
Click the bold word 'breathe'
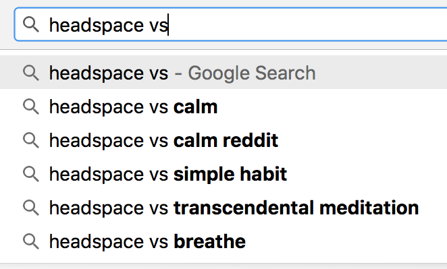click(x=209, y=241)
